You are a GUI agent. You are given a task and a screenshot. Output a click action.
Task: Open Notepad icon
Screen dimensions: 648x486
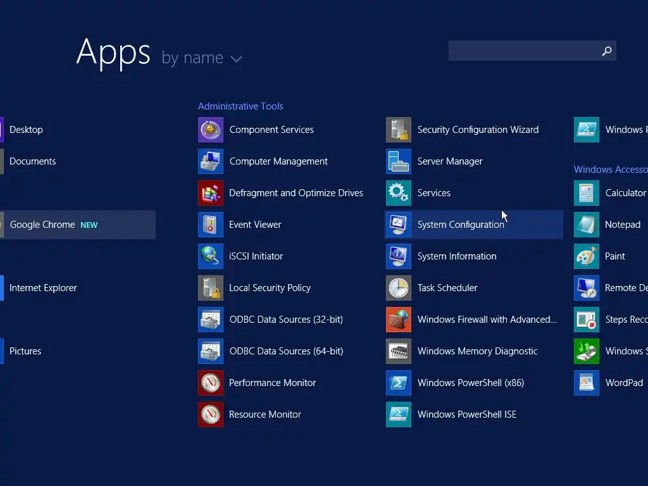pos(587,225)
